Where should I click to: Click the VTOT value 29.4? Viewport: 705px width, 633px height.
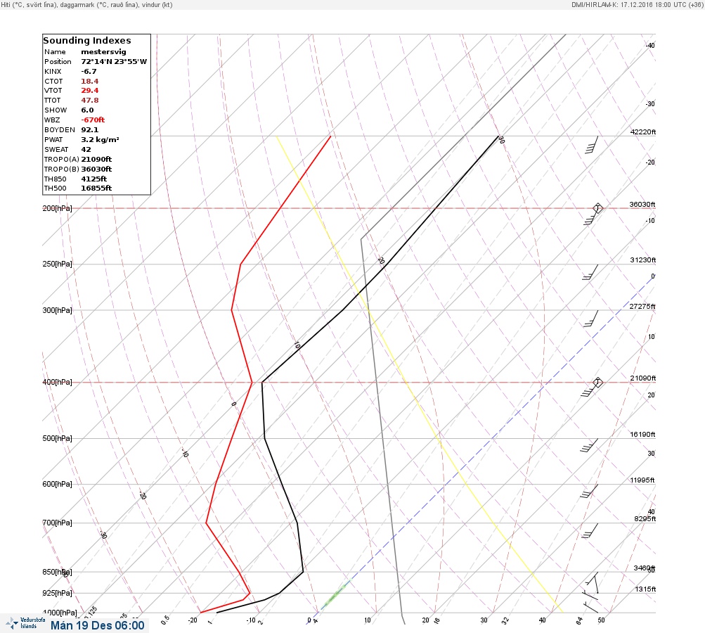click(90, 91)
